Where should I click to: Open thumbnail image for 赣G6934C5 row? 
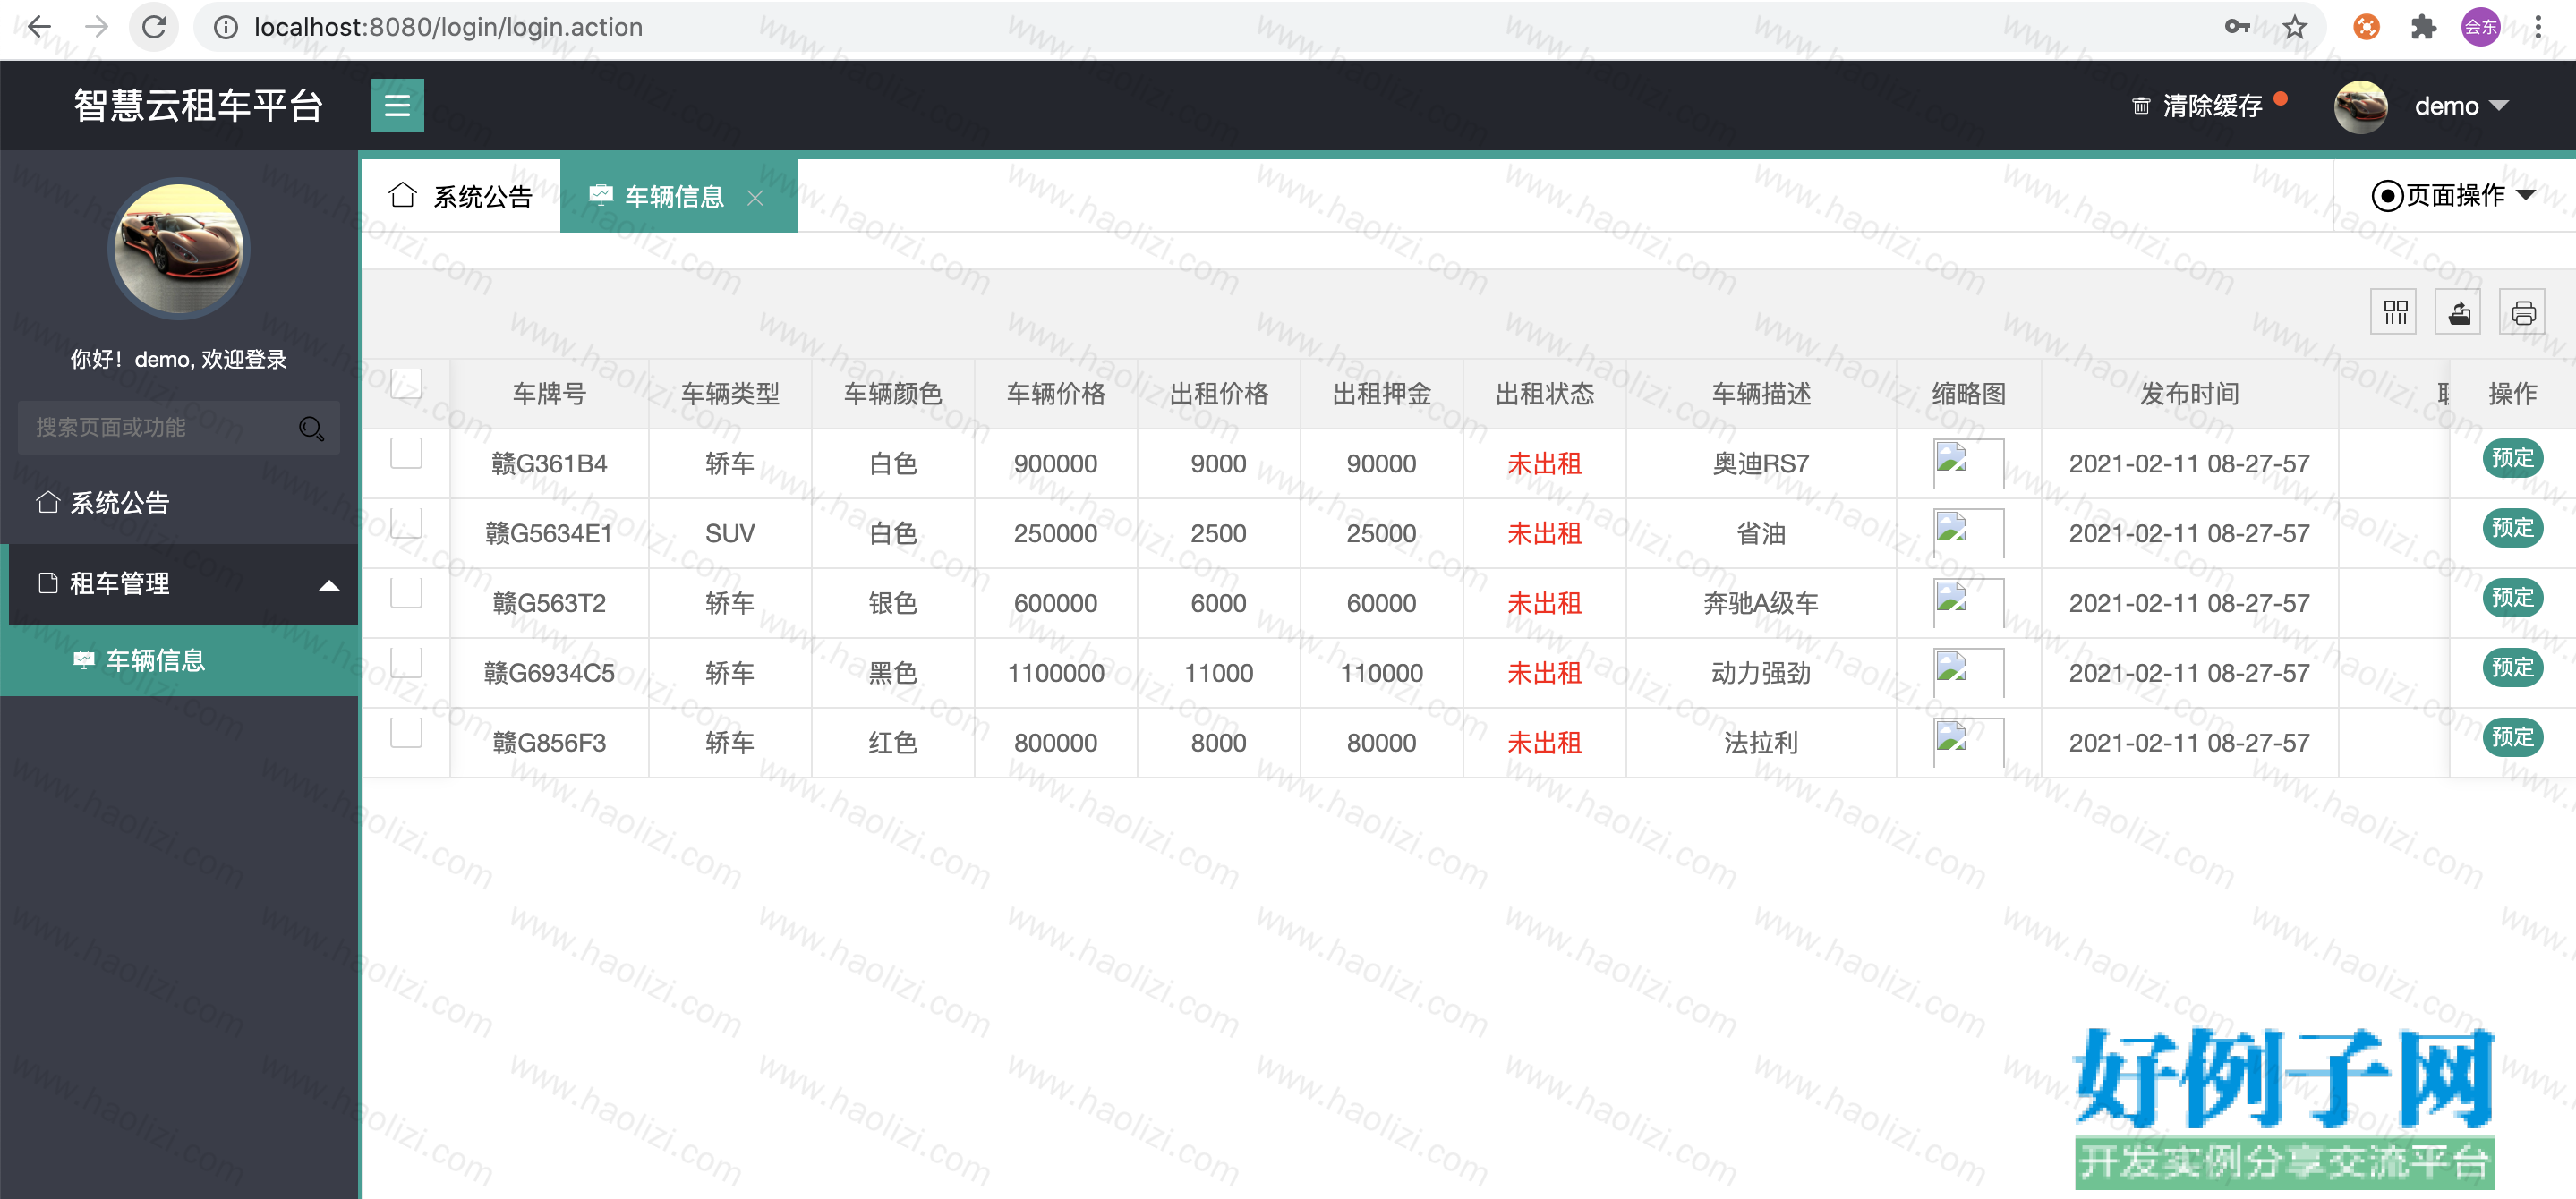click(x=1967, y=673)
